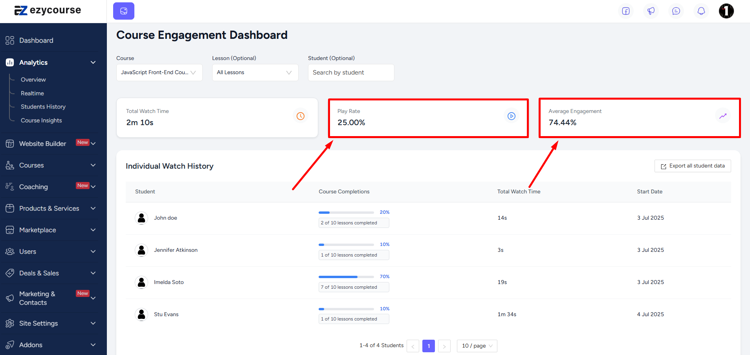Screen dimensions: 750x355
Task: Click the Marketing & Contacts megaphone icon
Action: click(10, 298)
